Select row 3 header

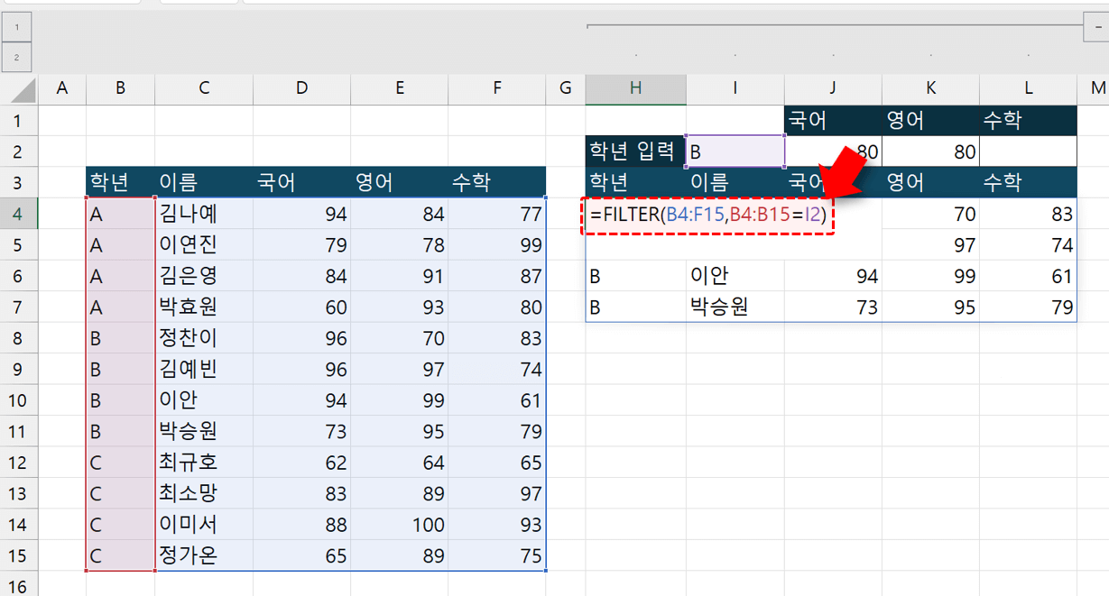pyautogui.click(x=18, y=183)
